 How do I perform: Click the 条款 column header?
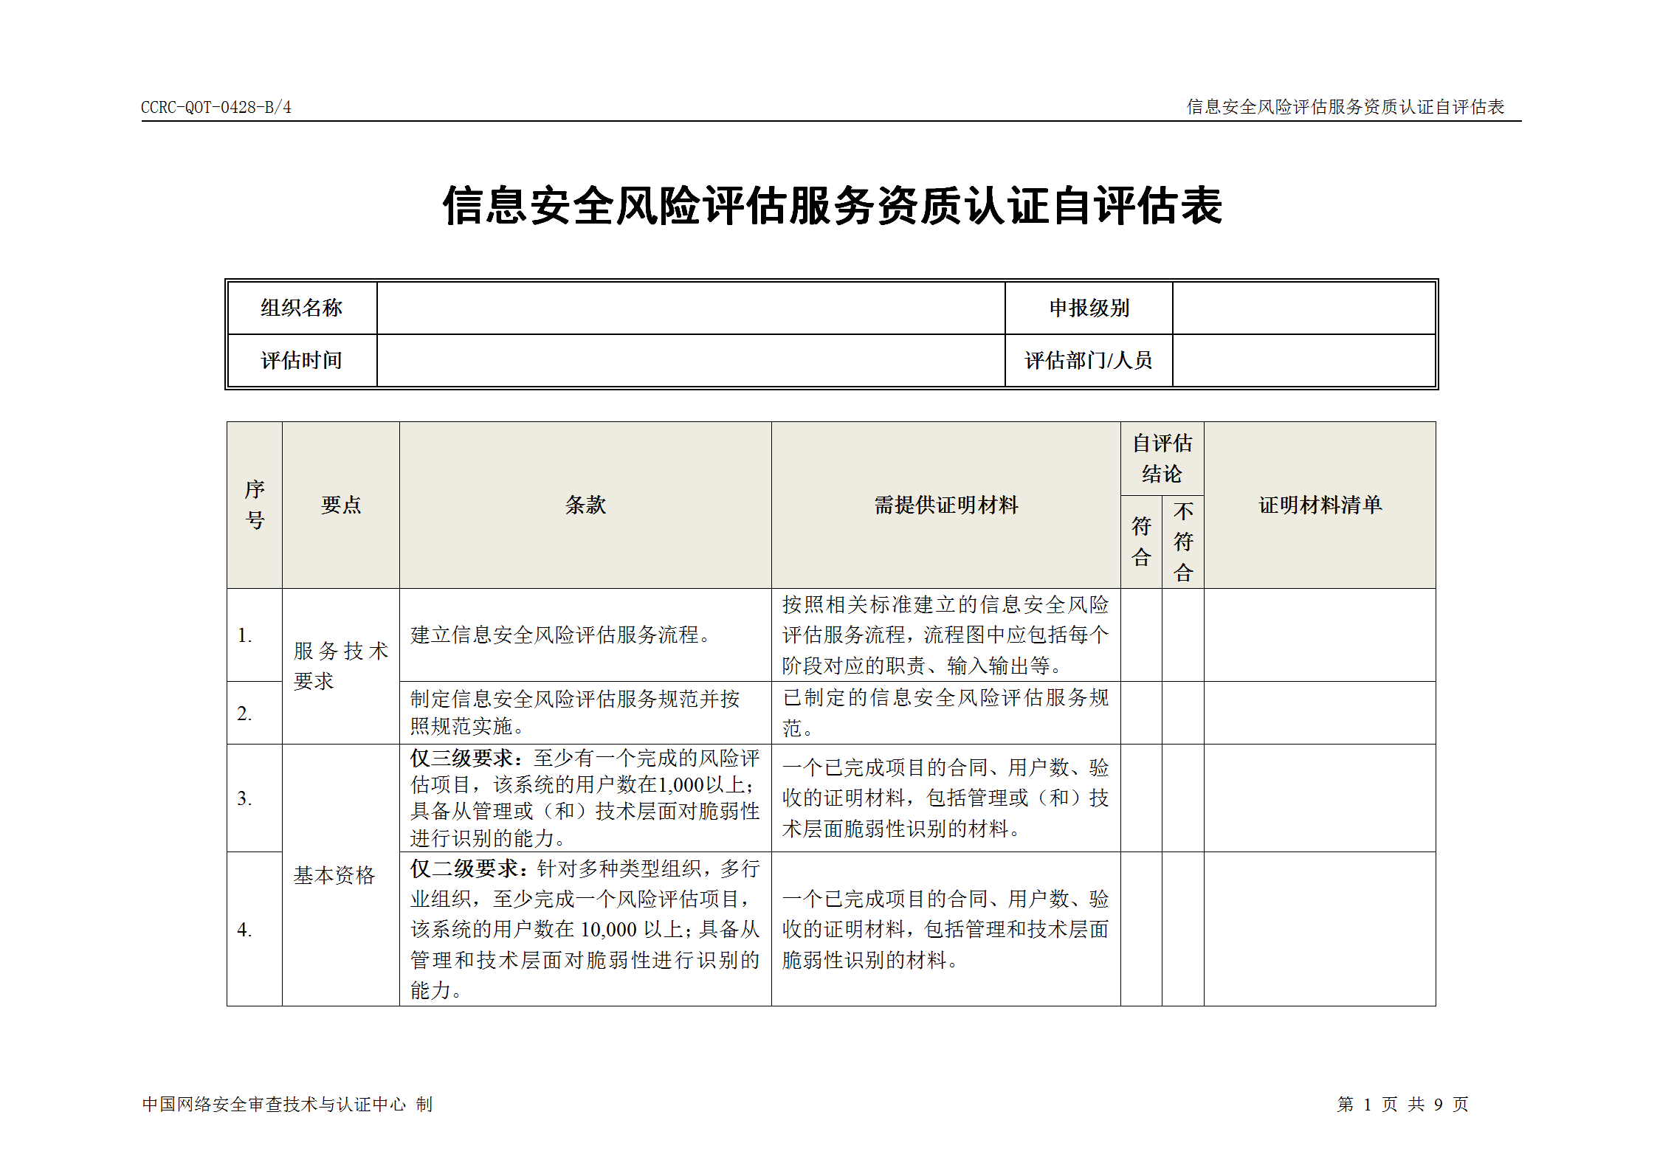coord(585,506)
